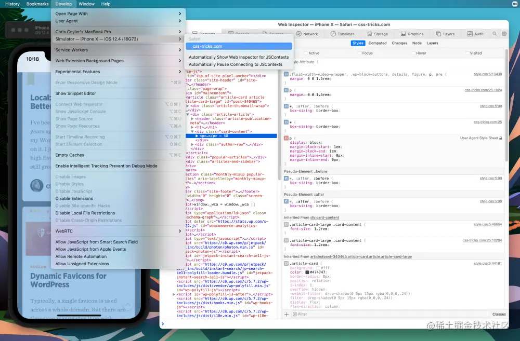Click the plus icon to add new style rule
This screenshot has width=520, height=341.
click(x=287, y=314)
